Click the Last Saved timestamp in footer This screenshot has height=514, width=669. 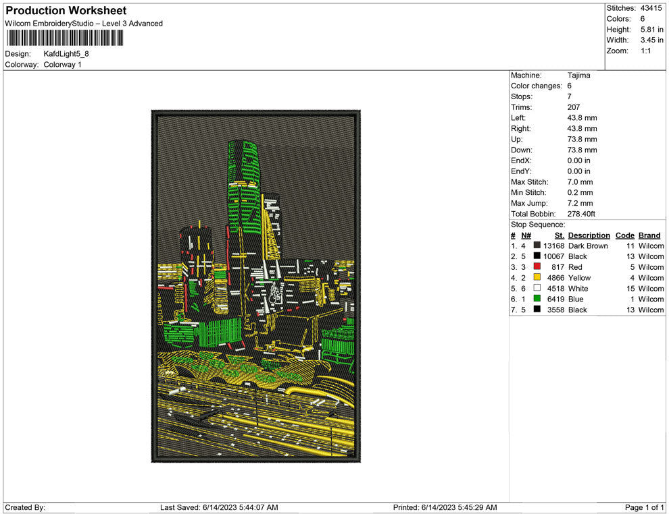click(219, 507)
